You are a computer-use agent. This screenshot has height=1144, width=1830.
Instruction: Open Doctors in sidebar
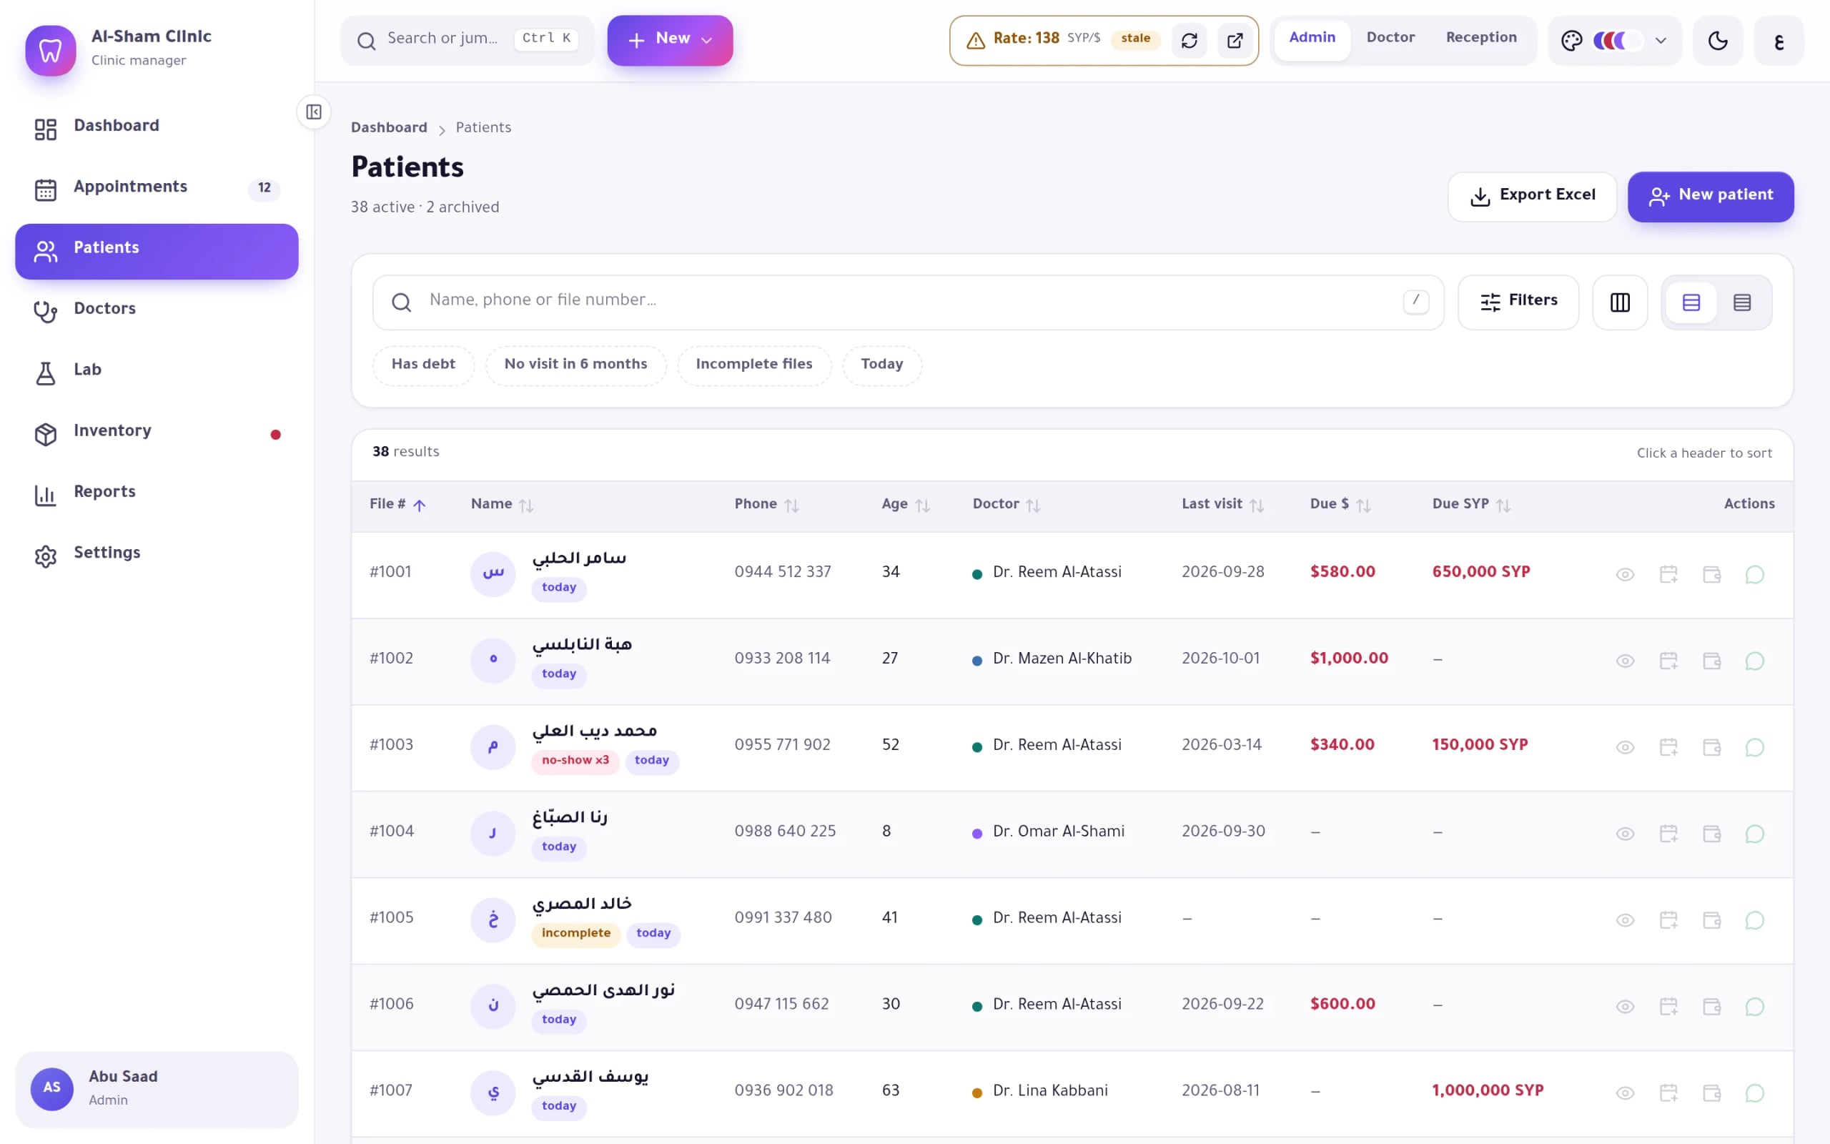[157, 312]
